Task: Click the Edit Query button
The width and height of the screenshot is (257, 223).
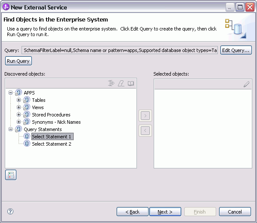Action: [x=236, y=50]
